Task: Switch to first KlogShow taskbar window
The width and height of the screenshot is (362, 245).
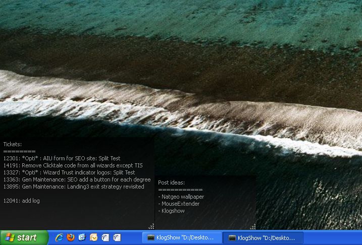Action: 182,238
